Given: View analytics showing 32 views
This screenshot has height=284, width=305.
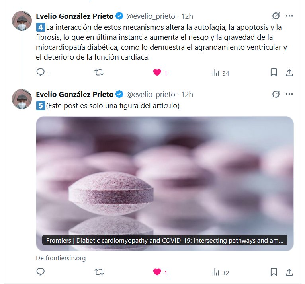Looking at the screenshot, I should [x=221, y=272].
